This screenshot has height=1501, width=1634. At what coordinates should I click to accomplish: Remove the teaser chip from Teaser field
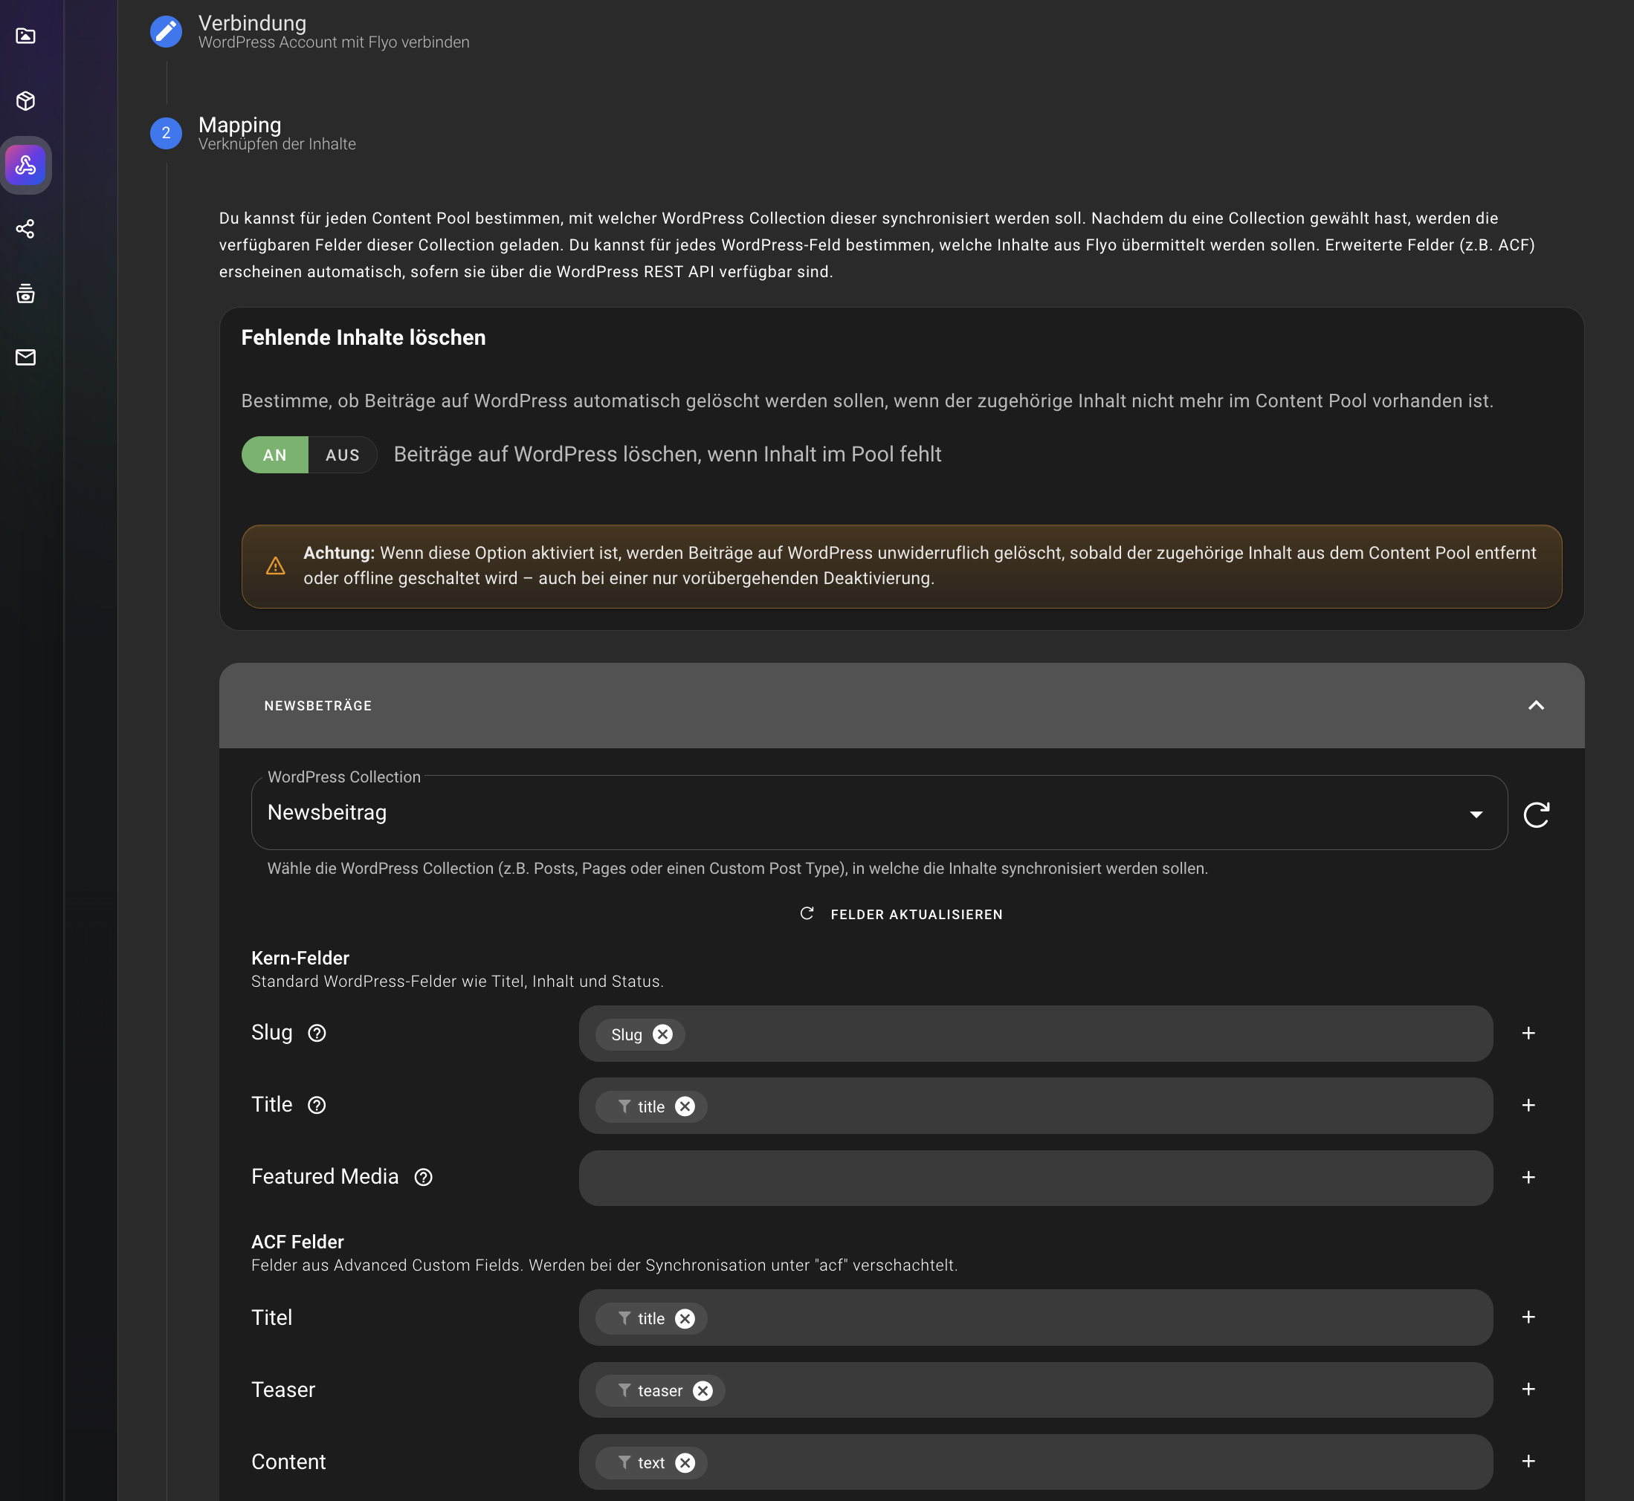(x=703, y=1390)
